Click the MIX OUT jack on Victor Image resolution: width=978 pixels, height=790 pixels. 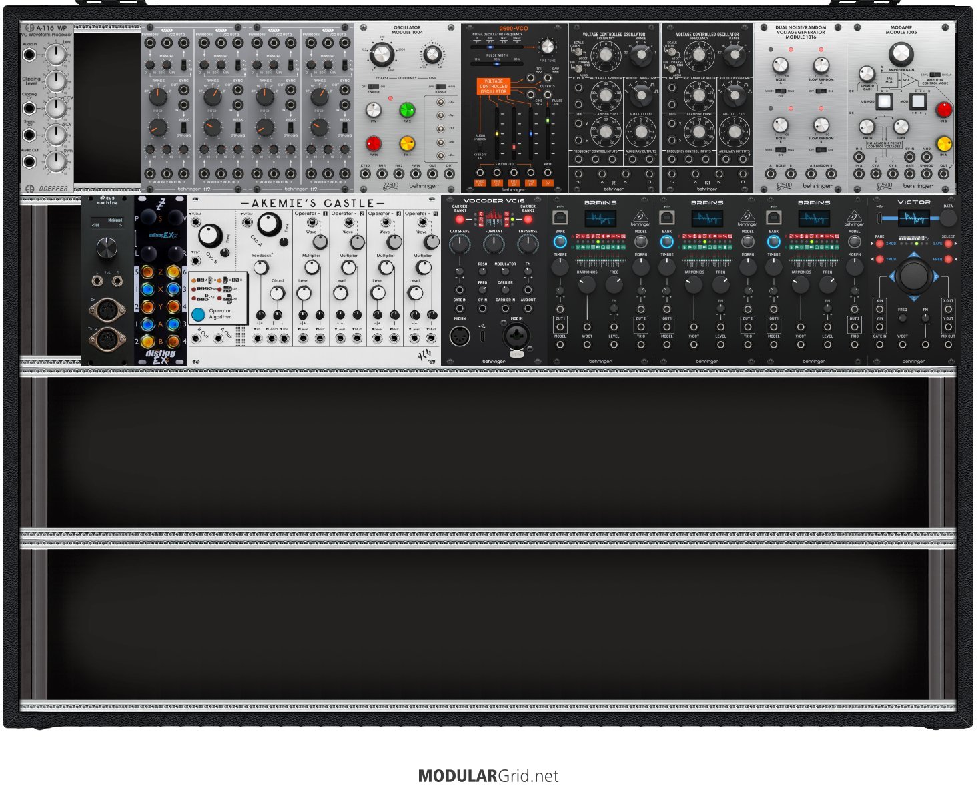948,345
